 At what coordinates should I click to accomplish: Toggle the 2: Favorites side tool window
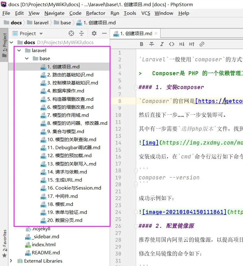[x=4, y=243]
